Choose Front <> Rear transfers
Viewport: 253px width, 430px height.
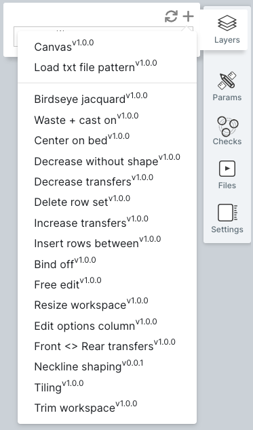107,345
